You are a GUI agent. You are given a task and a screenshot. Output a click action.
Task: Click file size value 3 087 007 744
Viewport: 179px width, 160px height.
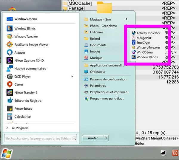166,72
